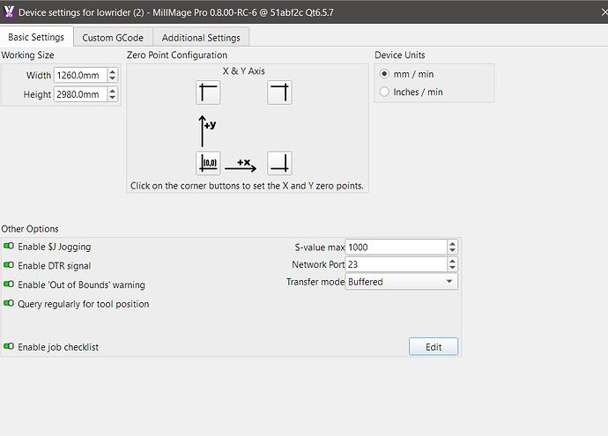The height and width of the screenshot is (436, 608).
Task: Set zero point to top-left corner
Action: point(208,92)
